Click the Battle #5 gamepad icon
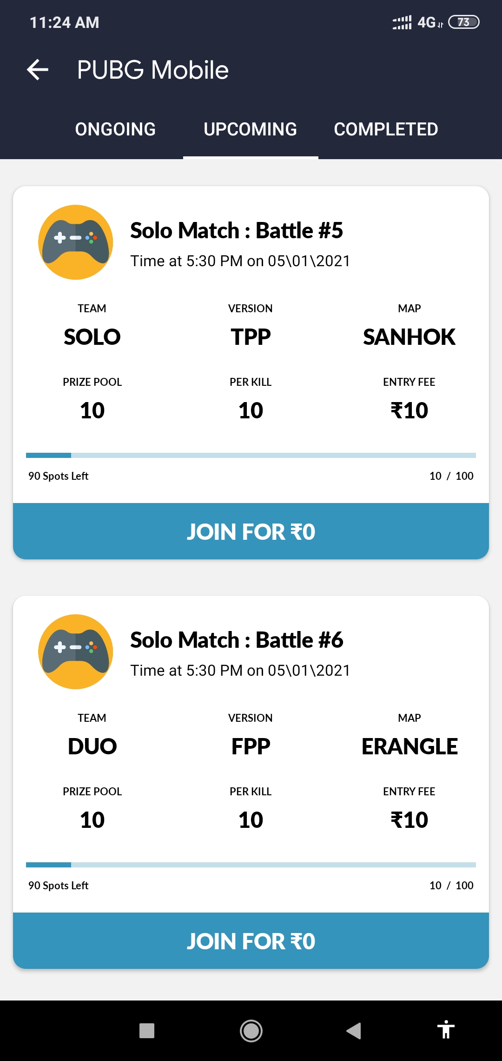The image size is (502, 1061). tap(76, 242)
